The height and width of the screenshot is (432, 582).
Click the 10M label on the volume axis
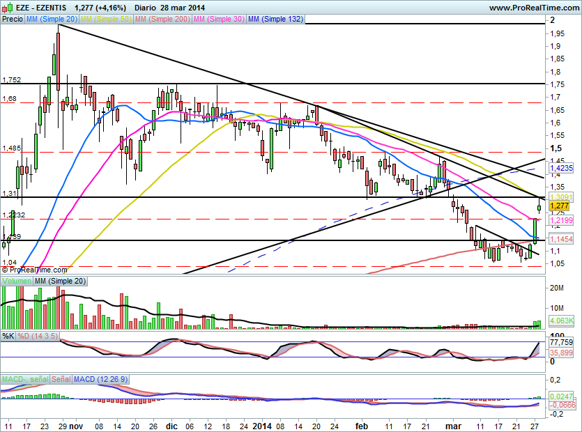[x=557, y=308]
